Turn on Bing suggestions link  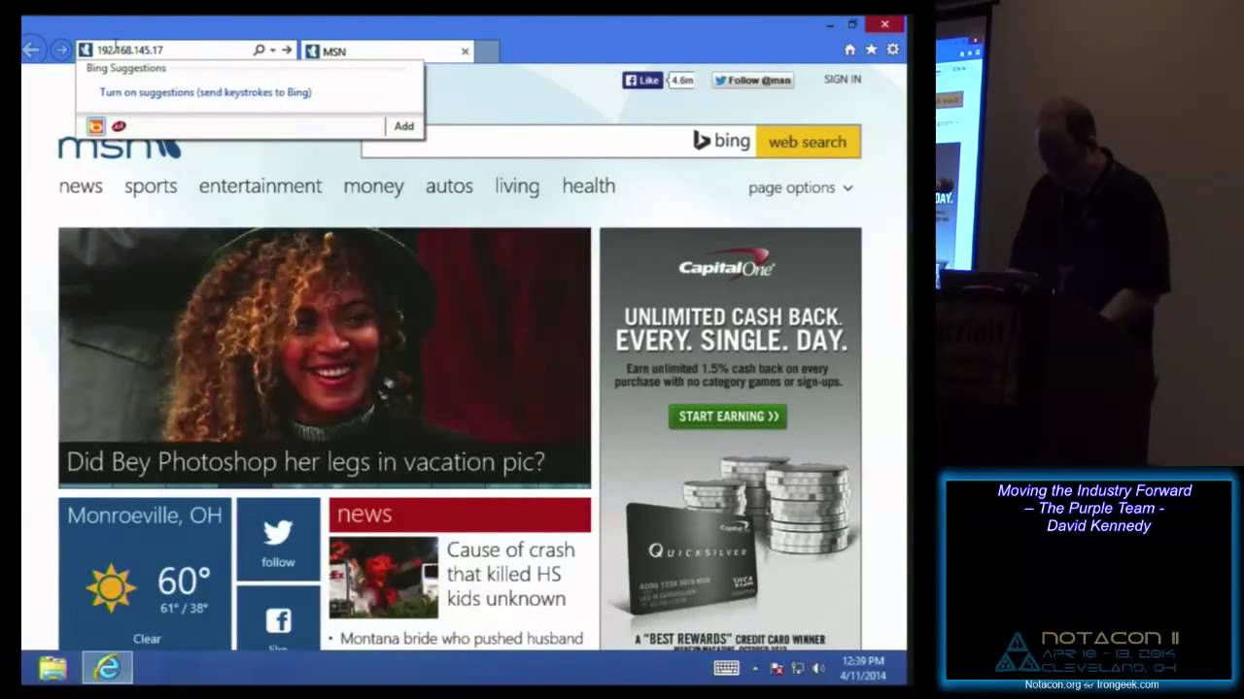coord(205,92)
